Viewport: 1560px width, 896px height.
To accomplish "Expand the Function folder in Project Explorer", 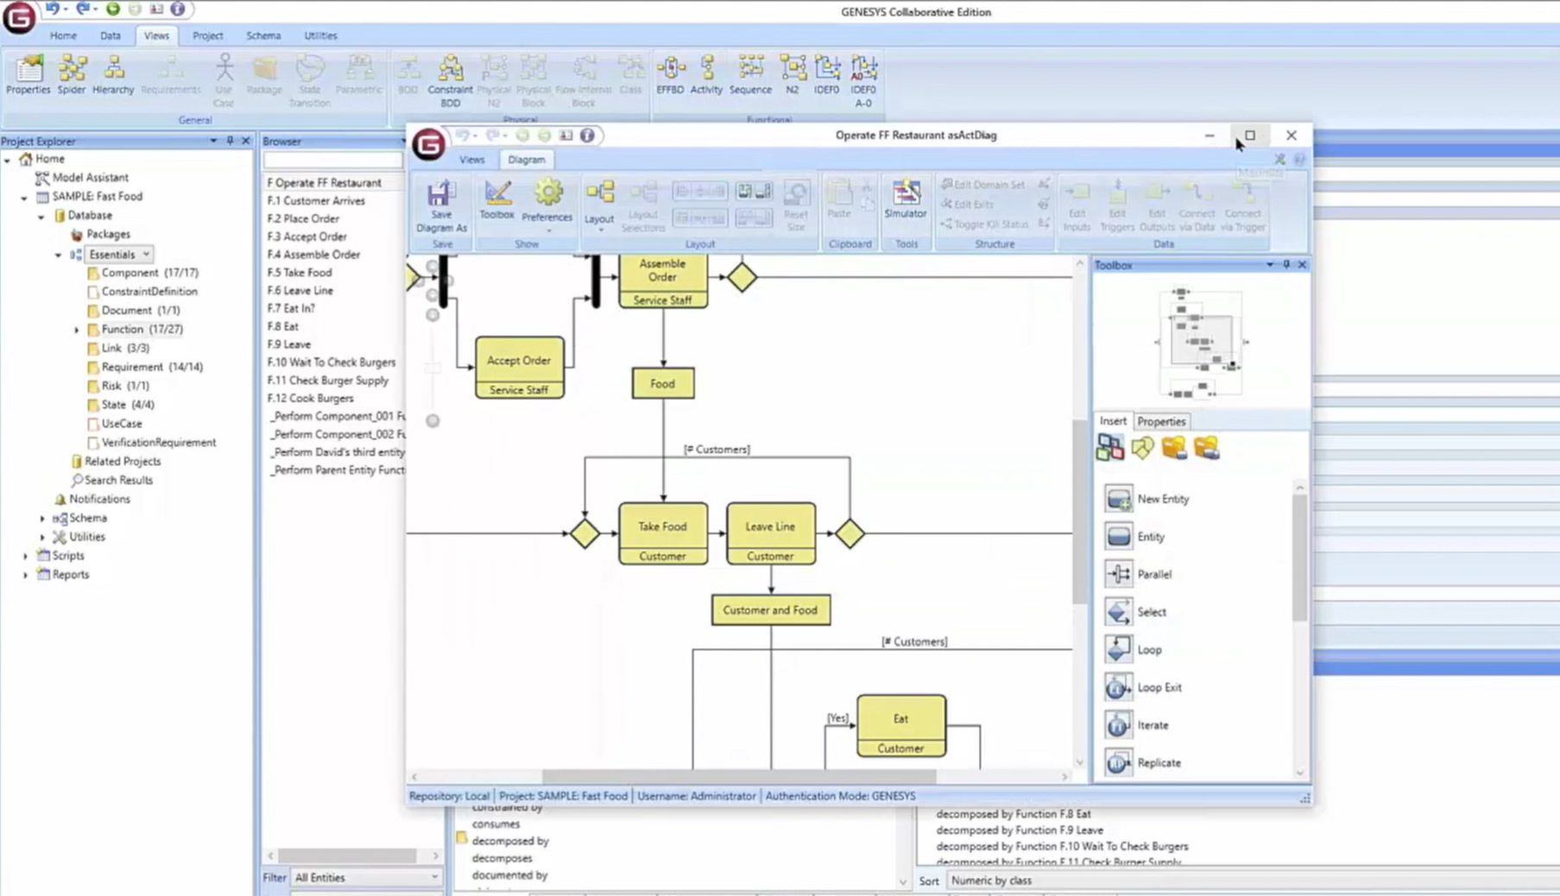I will pos(77,329).
